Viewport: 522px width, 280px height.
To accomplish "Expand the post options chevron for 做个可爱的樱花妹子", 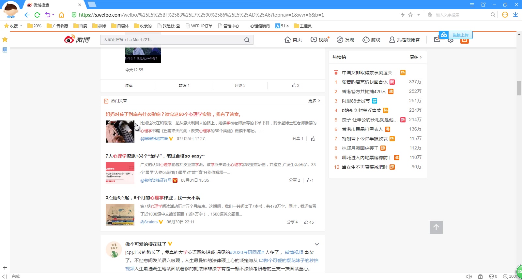I will point(316,244).
